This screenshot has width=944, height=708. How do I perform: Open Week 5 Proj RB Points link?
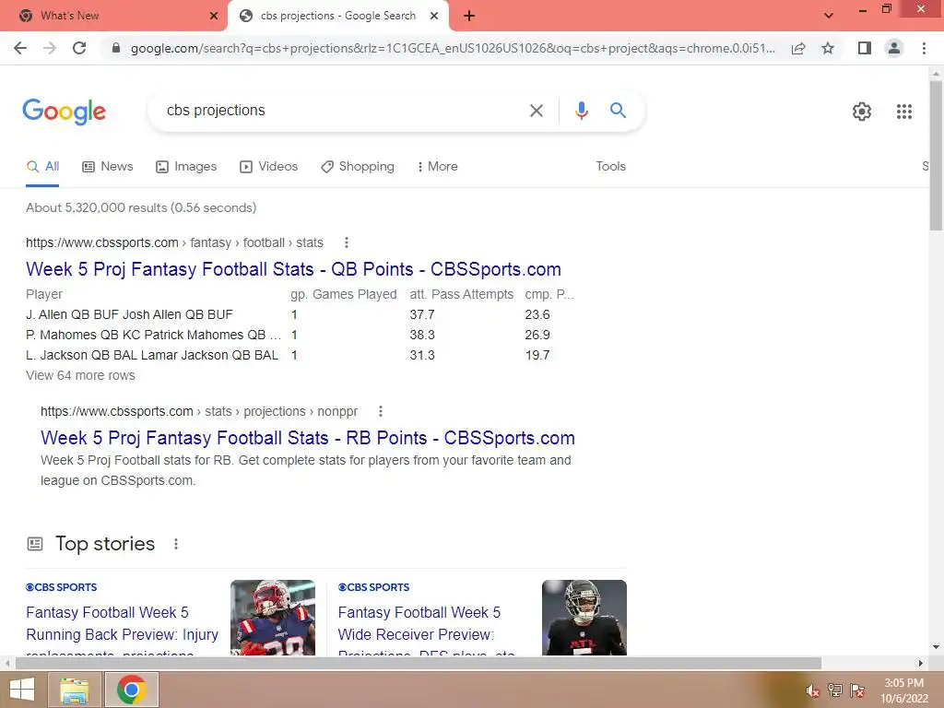pyautogui.click(x=308, y=438)
